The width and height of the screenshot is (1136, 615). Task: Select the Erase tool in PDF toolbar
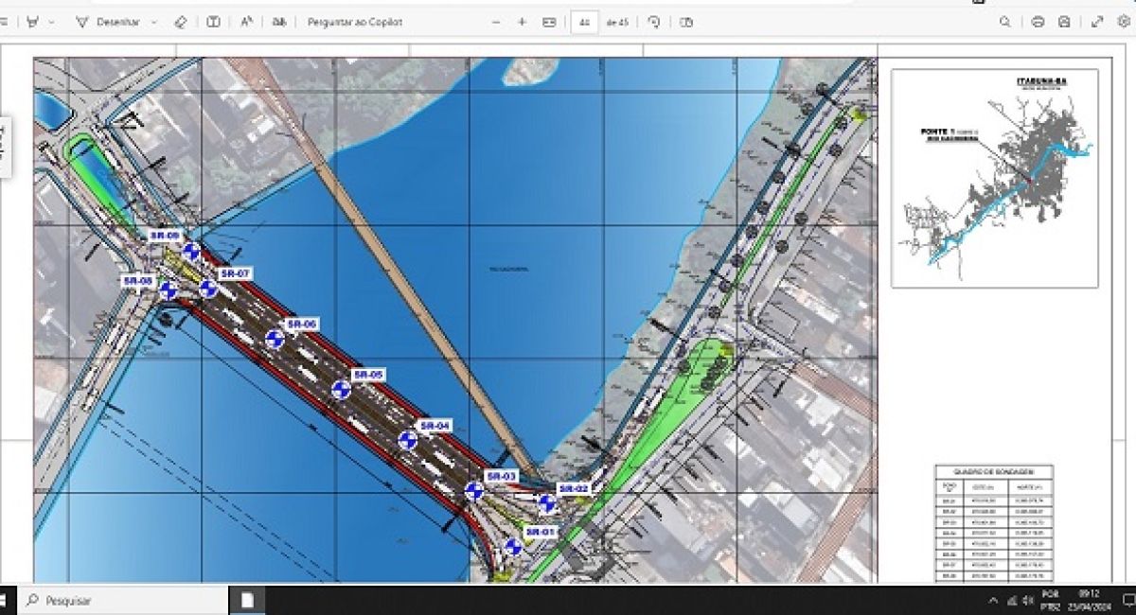click(x=181, y=22)
